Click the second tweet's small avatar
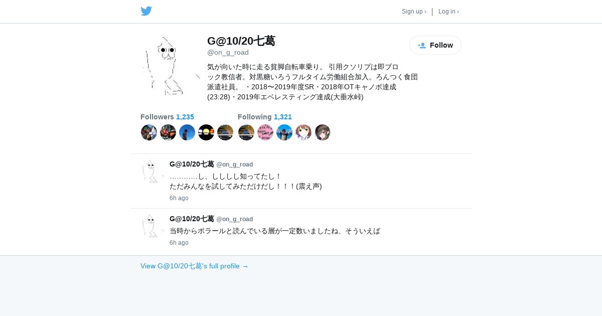The width and height of the screenshot is (602, 316). pos(153,227)
